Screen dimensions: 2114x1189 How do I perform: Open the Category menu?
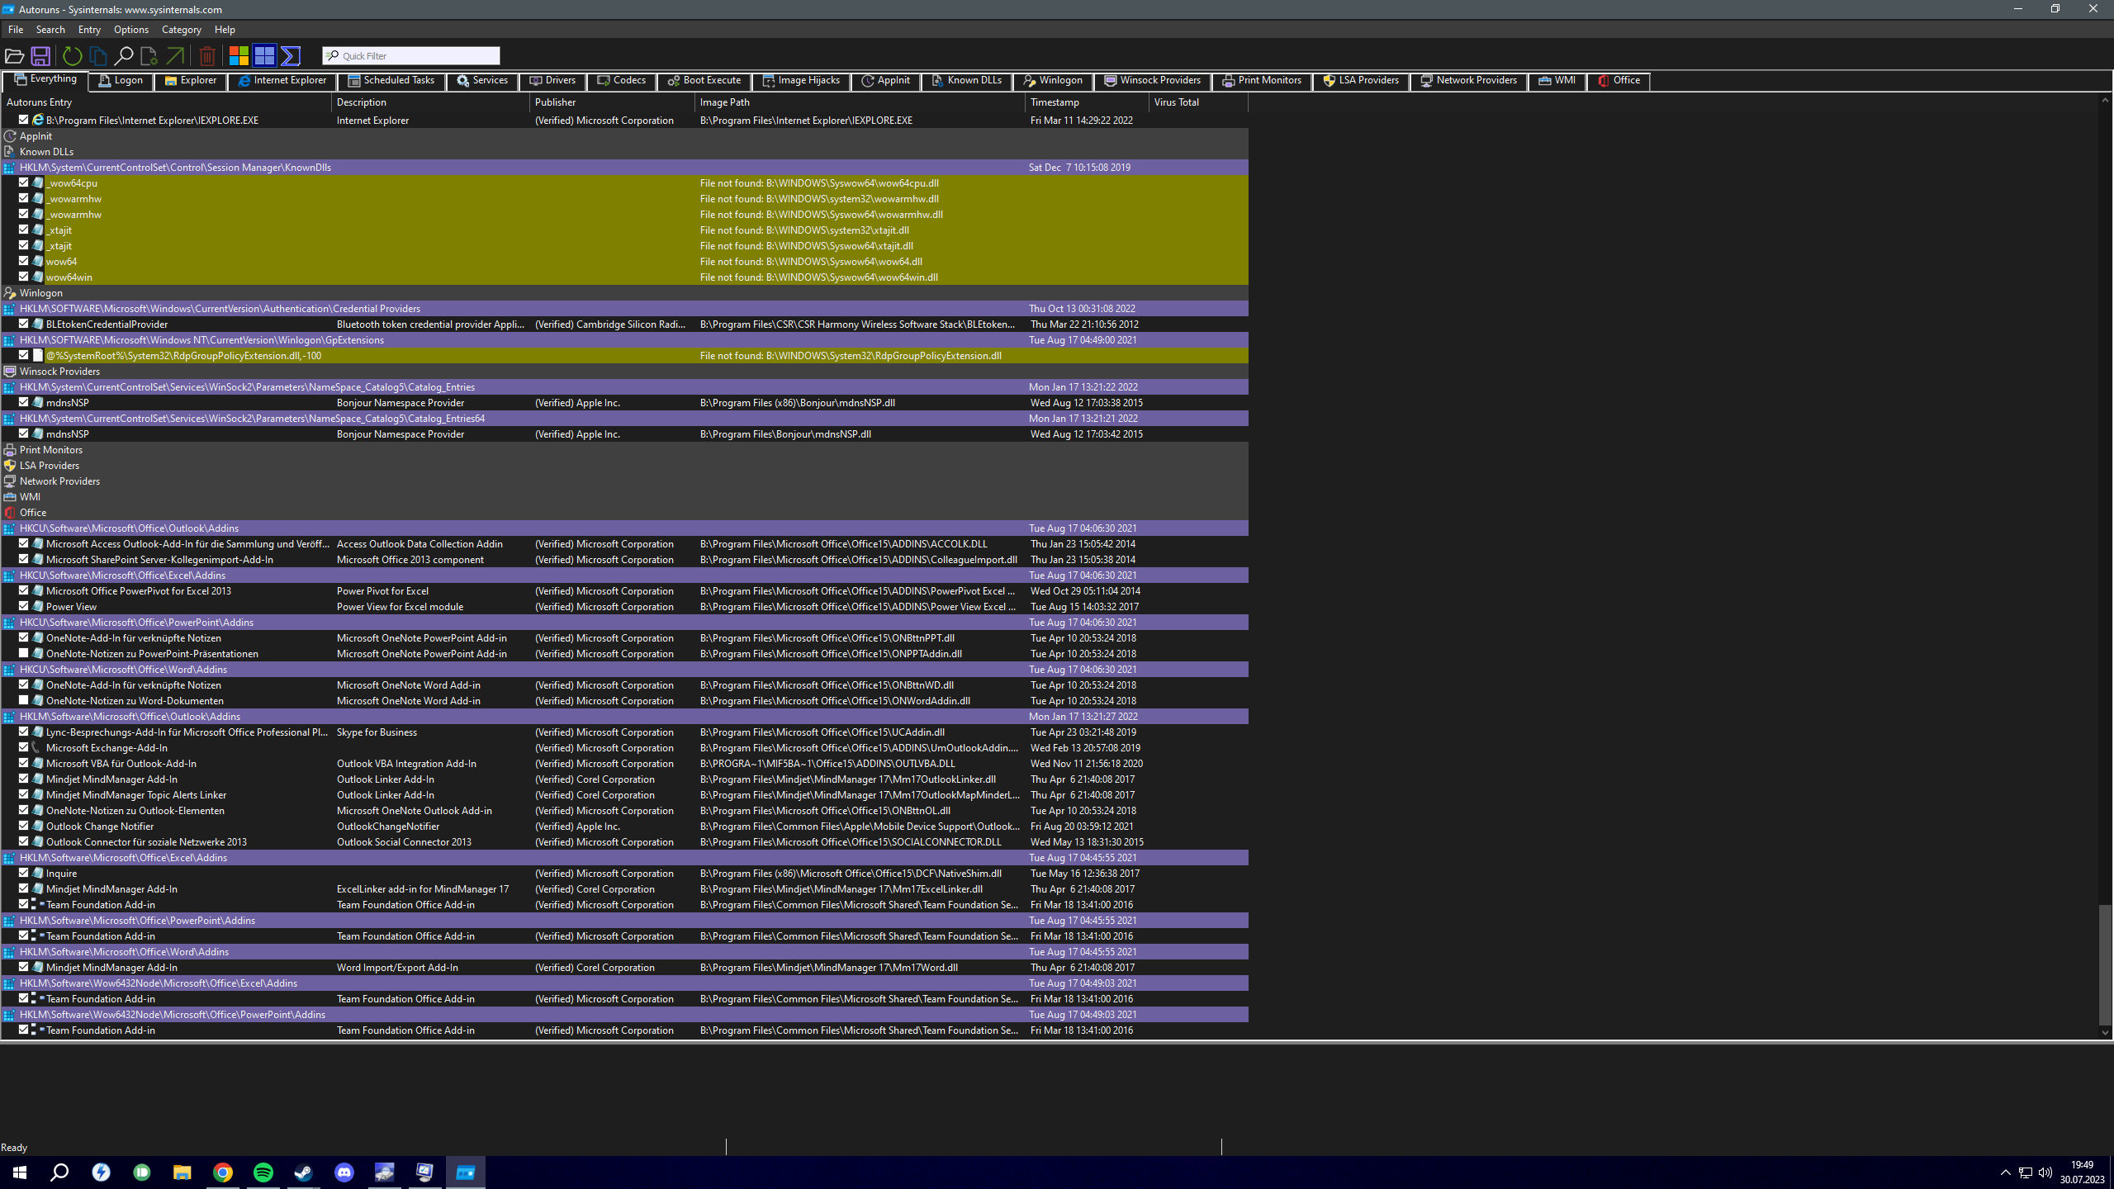click(181, 30)
